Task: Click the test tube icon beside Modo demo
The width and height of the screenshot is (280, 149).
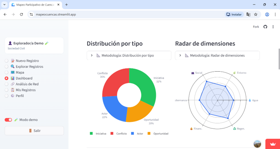Action: 16,120
